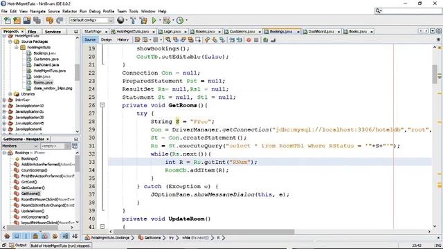Close the Bookings.java editor tab
Image resolution: width=443 pixels, height=249 pixels.
click(298, 32)
